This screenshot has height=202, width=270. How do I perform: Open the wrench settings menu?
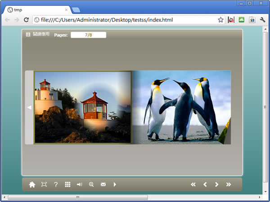tap(262, 20)
